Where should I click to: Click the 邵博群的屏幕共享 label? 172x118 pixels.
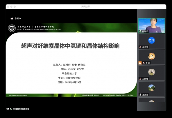click(21, 109)
